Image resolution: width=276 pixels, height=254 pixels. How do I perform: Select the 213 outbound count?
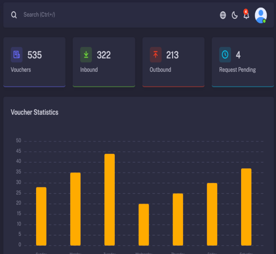(x=173, y=55)
